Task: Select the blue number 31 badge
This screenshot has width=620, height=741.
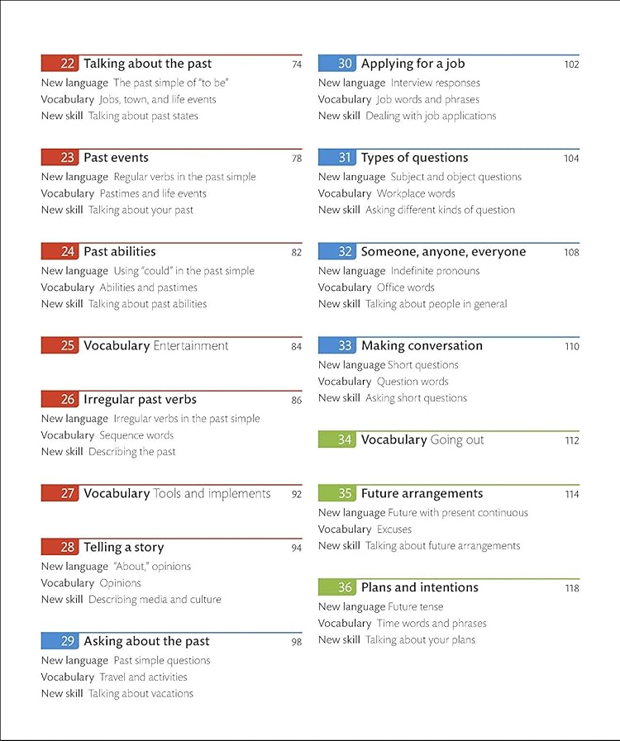Action: point(336,158)
